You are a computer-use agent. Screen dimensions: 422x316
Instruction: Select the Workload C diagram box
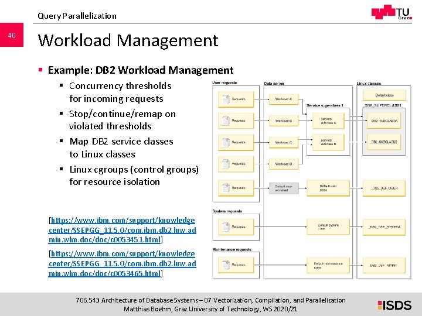tap(284, 142)
